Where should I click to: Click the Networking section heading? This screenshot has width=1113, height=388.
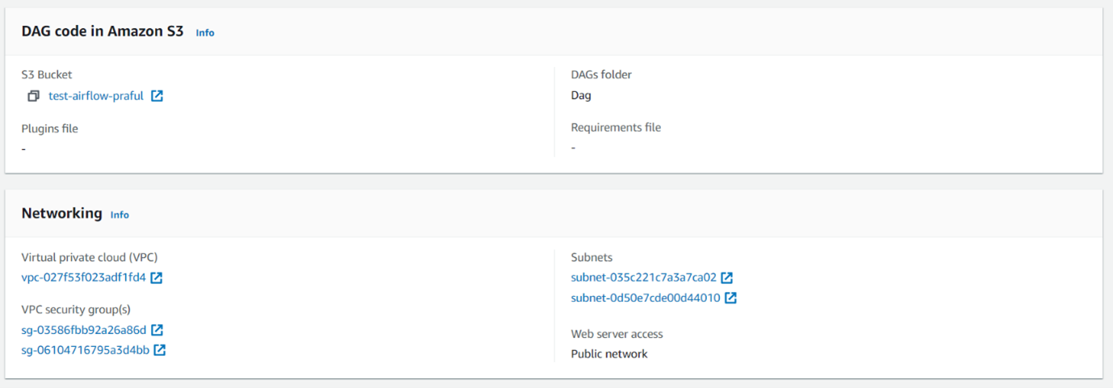pyautogui.click(x=62, y=213)
